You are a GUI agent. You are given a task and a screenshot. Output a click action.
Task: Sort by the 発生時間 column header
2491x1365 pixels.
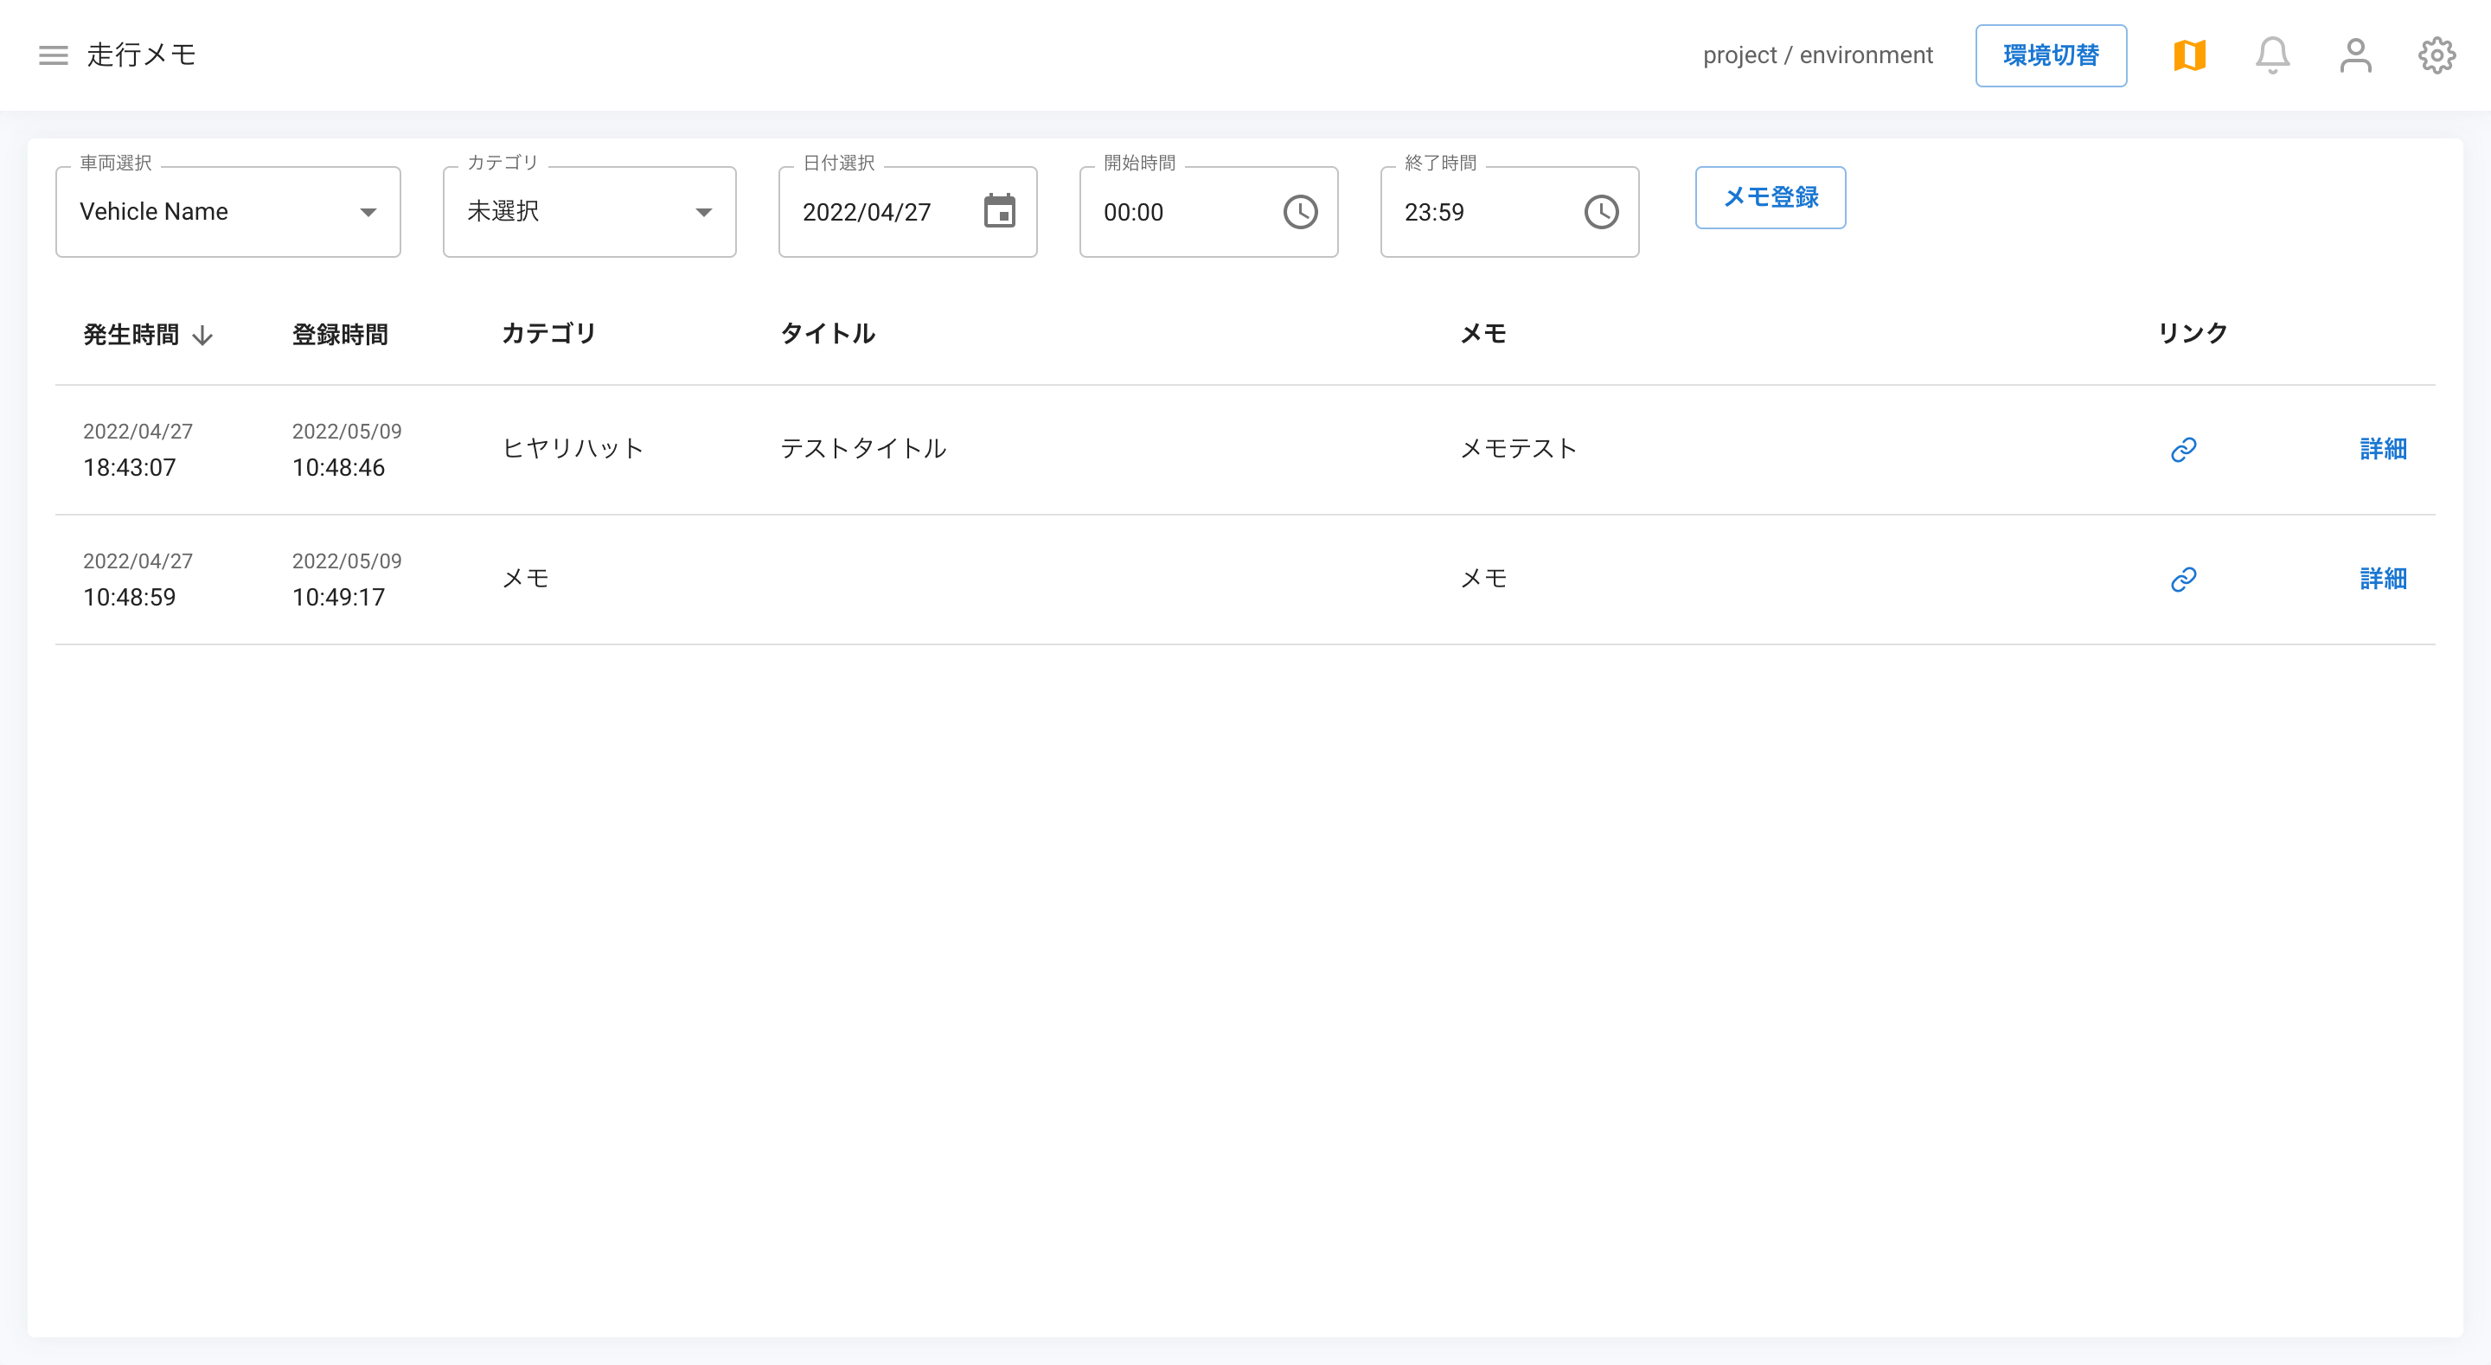click(131, 335)
